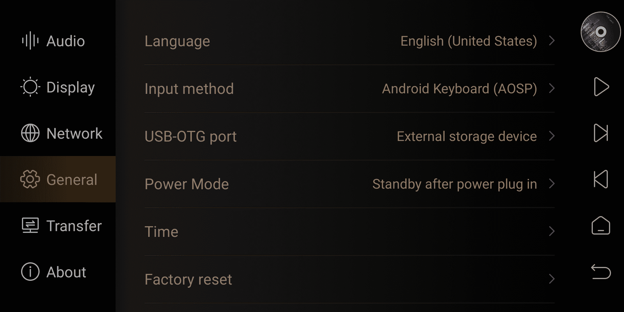
Task: Go back to the previous track
Action: 601,179
